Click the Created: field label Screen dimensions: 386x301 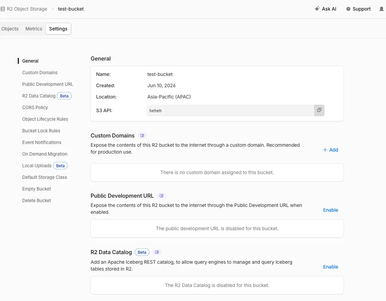click(106, 86)
